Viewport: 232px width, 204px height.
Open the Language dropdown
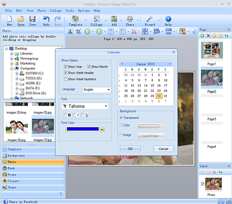108,90
